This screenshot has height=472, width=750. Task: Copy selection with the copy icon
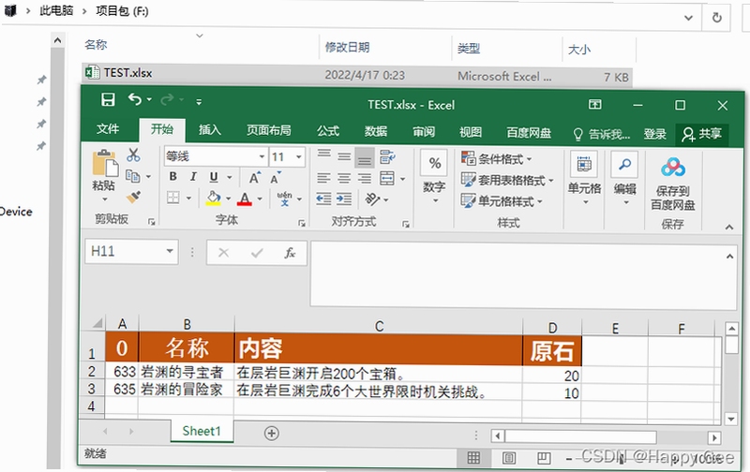point(132,176)
